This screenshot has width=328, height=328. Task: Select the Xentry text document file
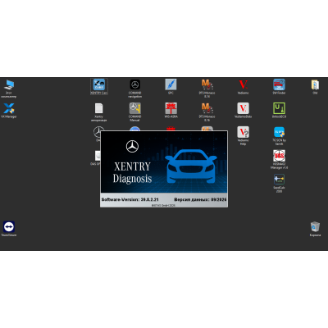click(98, 112)
